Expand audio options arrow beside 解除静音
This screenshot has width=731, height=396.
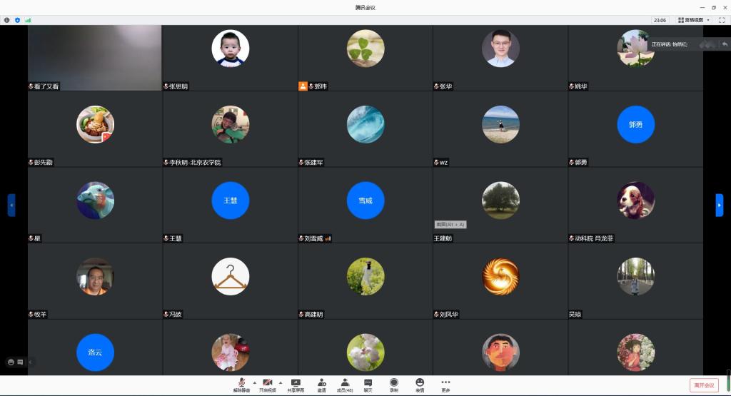[x=253, y=382]
